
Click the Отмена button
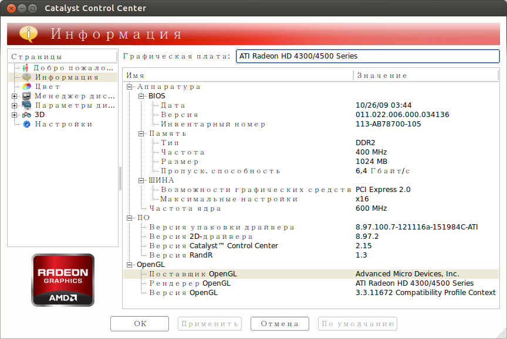[x=280, y=324]
